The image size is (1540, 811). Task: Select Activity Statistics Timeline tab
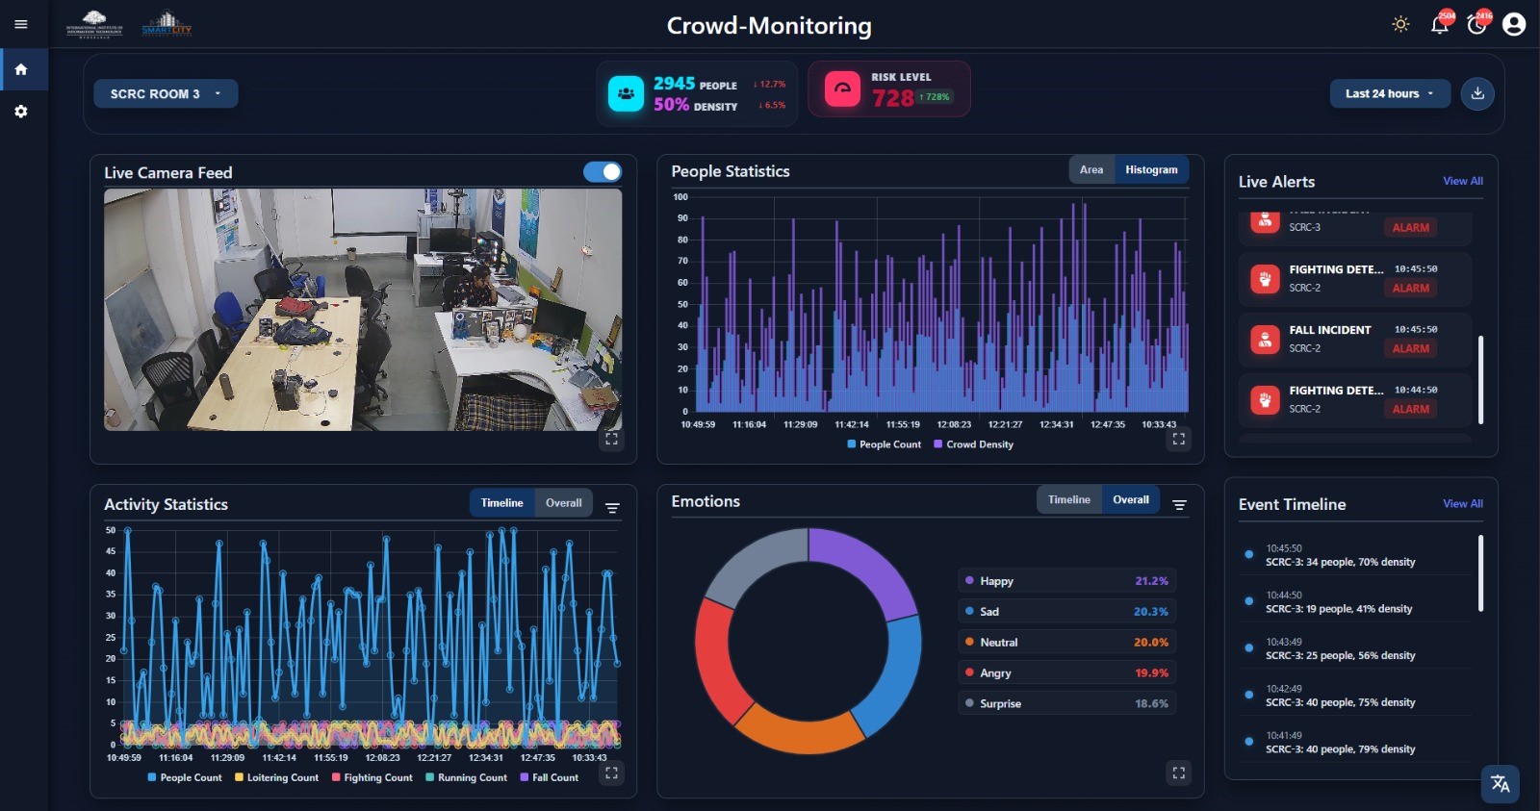pyautogui.click(x=502, y=502)
